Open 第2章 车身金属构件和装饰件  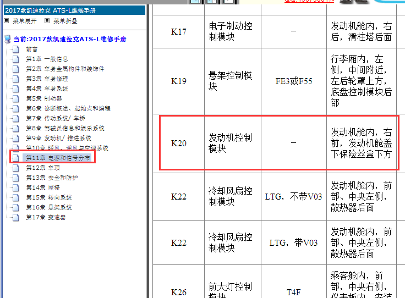pos(65,69)
